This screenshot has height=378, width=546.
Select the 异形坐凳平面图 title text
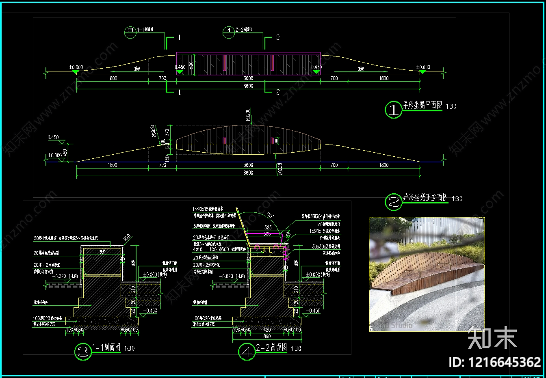(x=422, y=105)
